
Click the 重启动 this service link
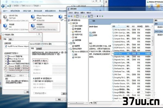[91, 35]
